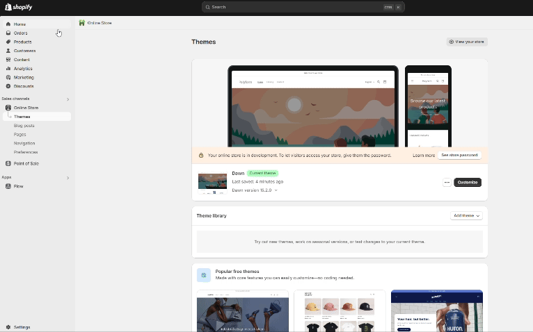Image resolution: width=533 pixels, height=332 pixels.
Task: Click the Analytics bar chart icon
Action: point(8,68)
